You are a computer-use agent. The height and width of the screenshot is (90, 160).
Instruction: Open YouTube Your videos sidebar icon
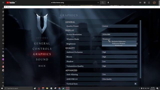click(x=3, y=32)
